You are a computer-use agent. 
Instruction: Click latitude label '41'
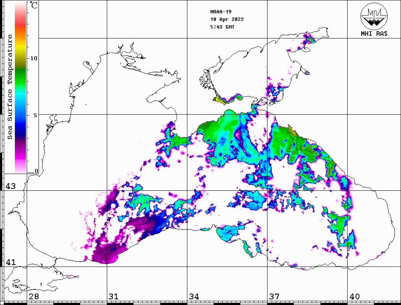click(x=11, y=262)
